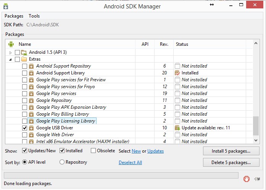
Task: Click the SDK Path field C:\Android\SDK
Action: (43, 25)
